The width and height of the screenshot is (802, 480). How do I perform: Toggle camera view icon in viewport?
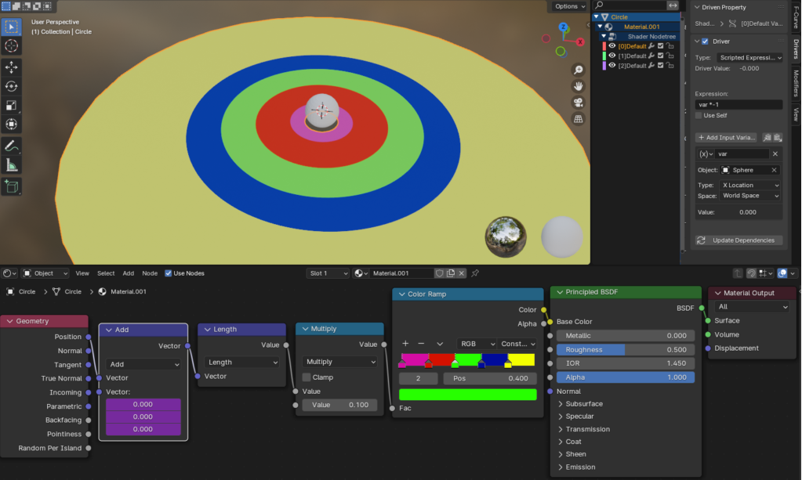tap(578, 103)
